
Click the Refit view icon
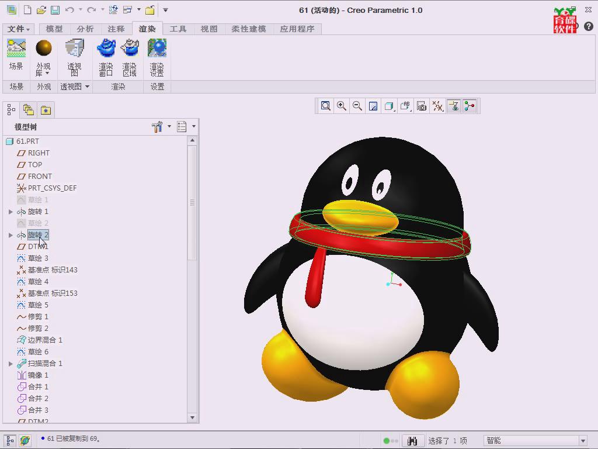pos(325,106)
